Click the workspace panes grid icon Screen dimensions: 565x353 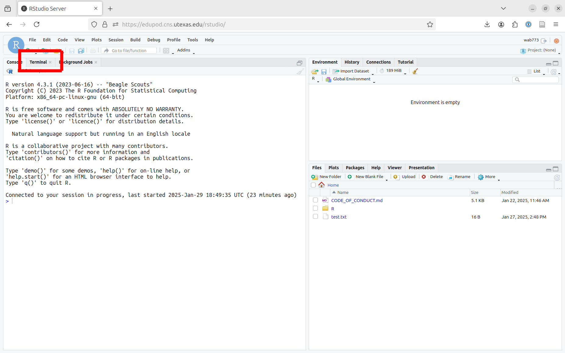click(166, 51)
